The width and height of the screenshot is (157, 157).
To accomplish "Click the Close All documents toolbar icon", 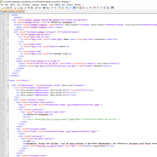I will [18, 8].
